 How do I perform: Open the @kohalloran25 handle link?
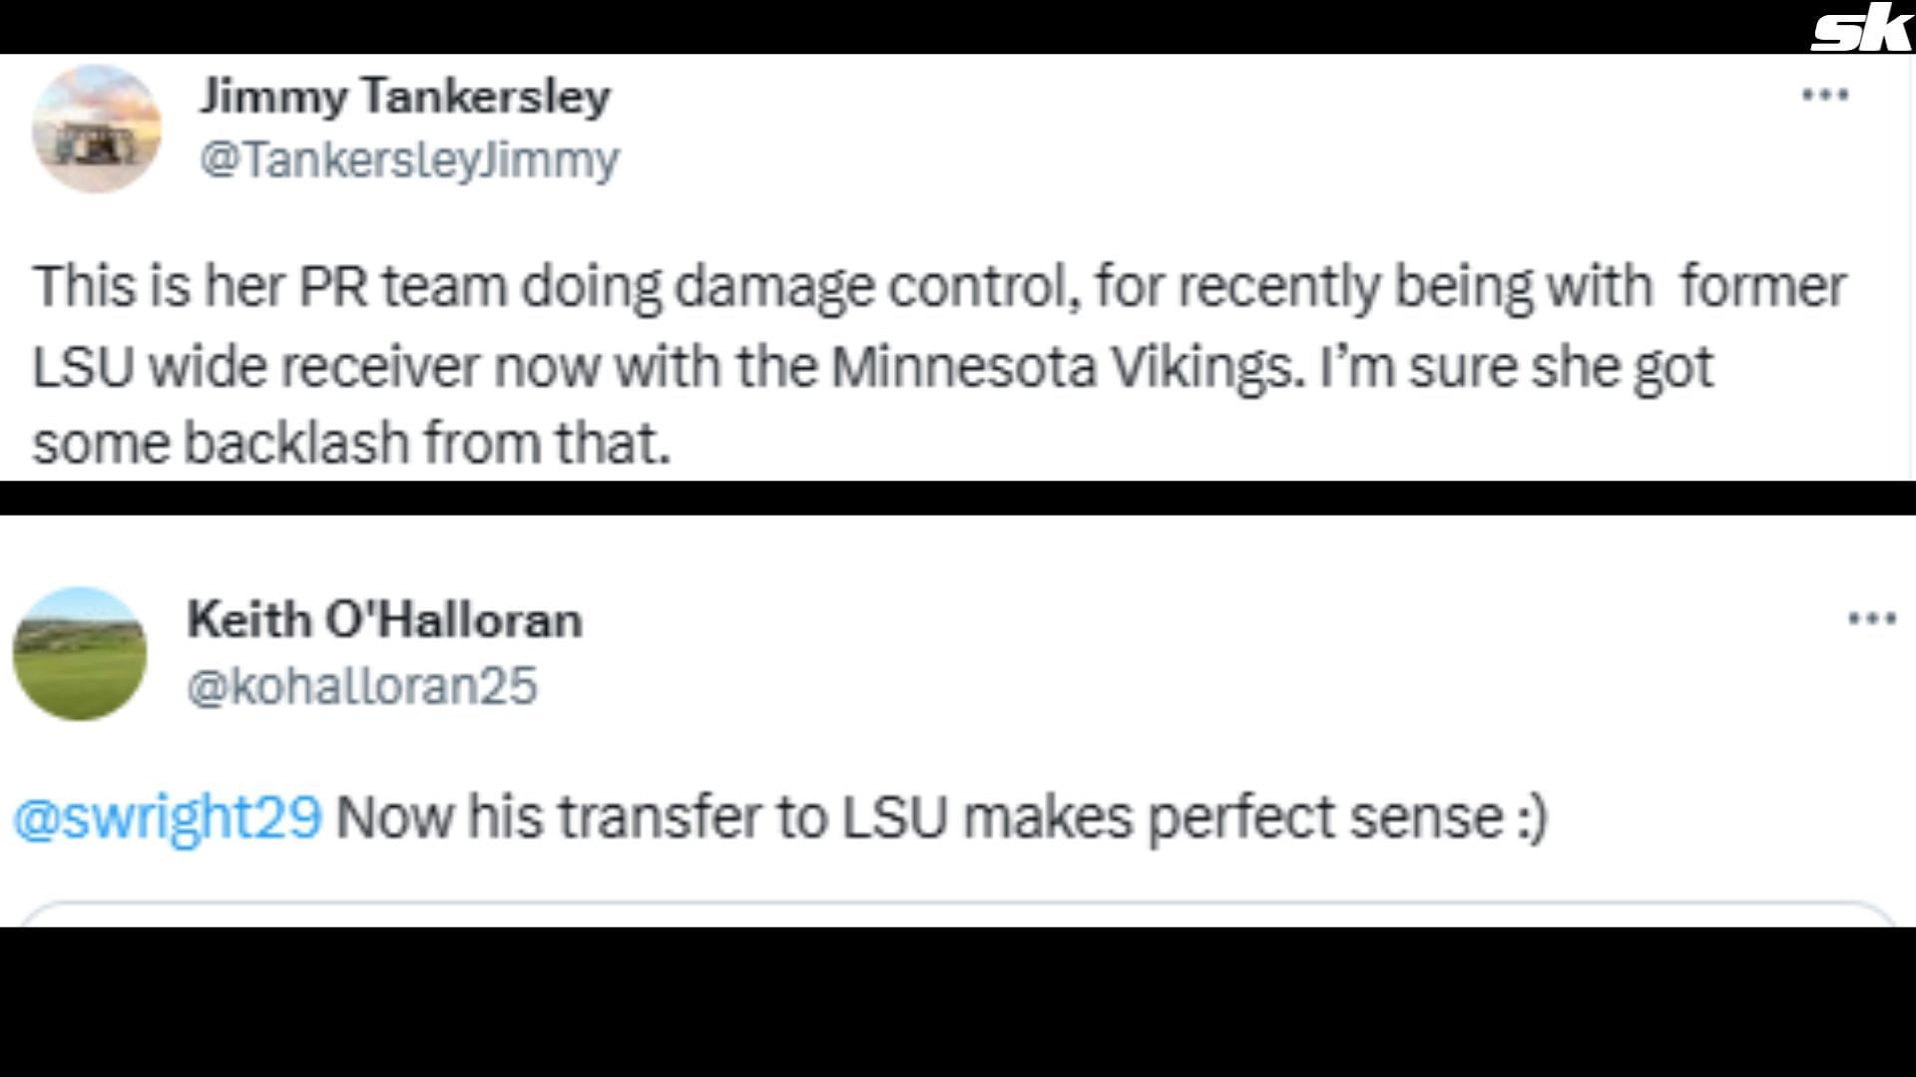click(x=361, y=686)
